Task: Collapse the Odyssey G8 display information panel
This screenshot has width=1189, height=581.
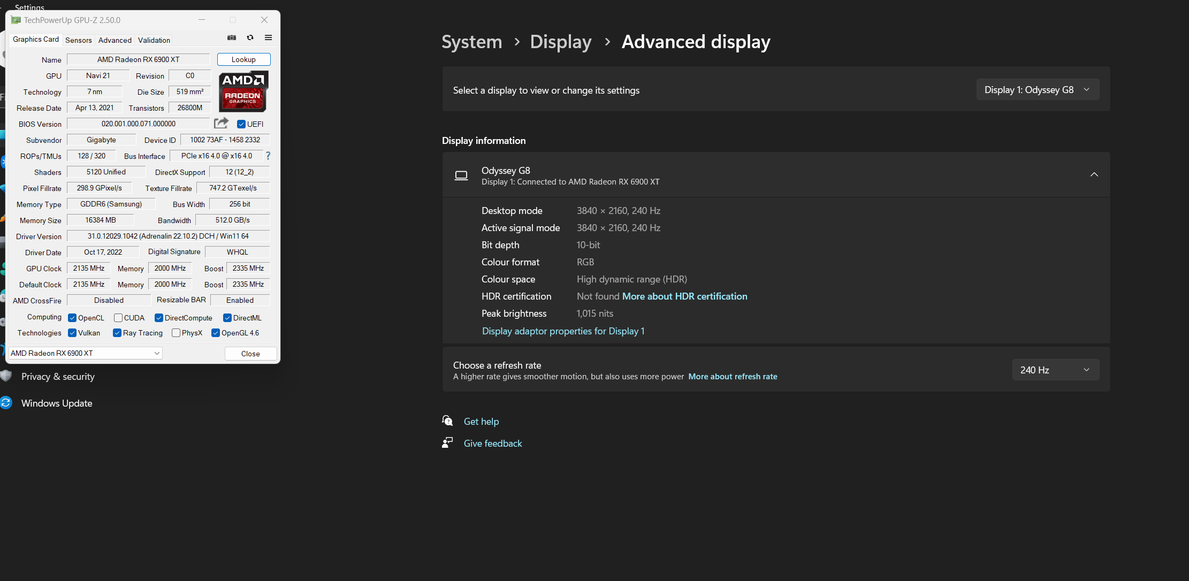Action: coord(1094,174)
